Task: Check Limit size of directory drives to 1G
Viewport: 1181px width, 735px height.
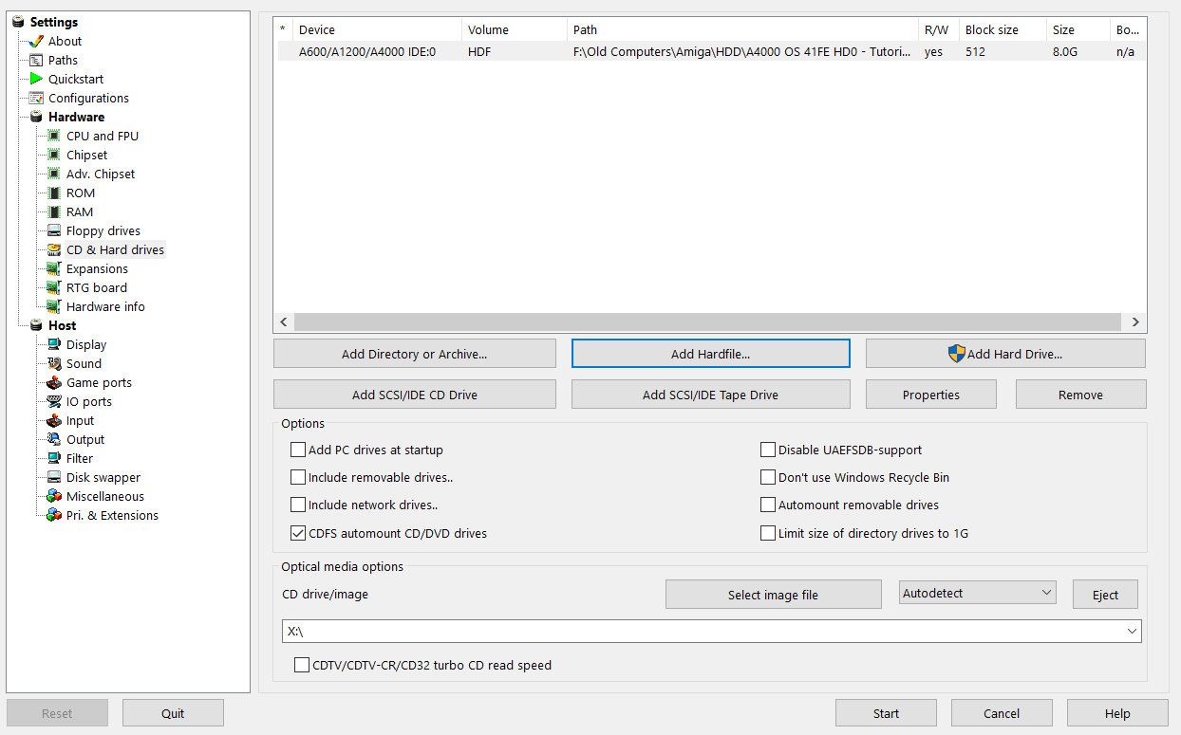Action: [x=768, y=533]
